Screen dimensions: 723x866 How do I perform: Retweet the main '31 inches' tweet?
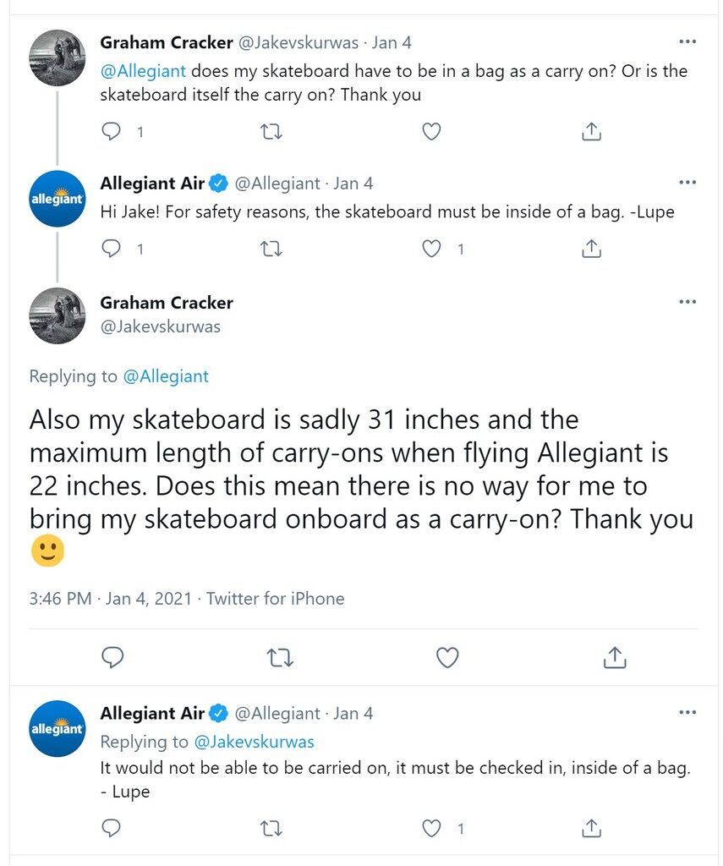coord(280,658)
